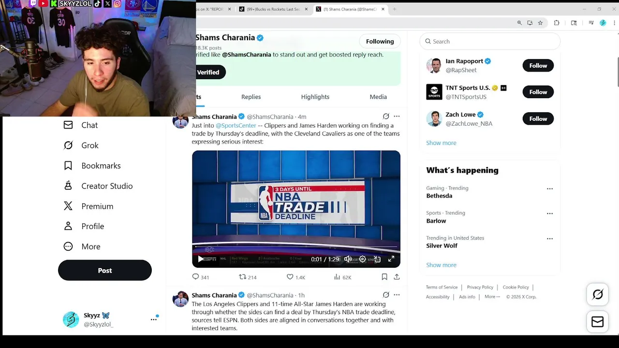Screen dimensions: 619x348
Task: Share the 4m post
Action: [x=397, y=277]
